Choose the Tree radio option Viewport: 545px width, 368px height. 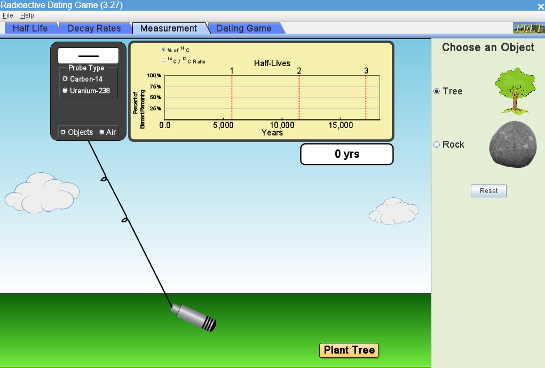(437, 91)
